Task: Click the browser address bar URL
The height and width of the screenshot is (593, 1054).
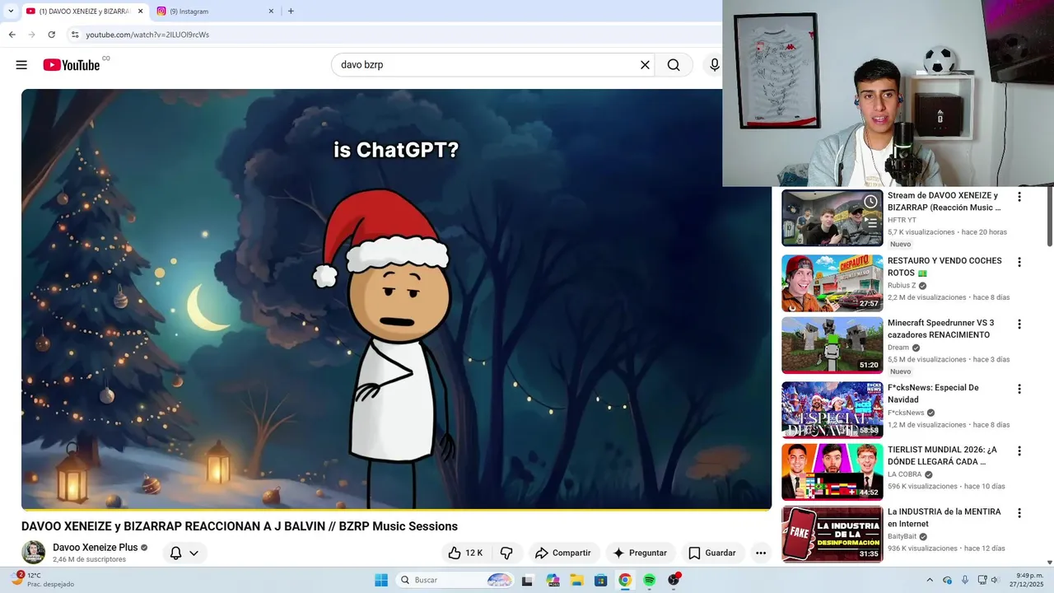Action: tap(147, 35)
